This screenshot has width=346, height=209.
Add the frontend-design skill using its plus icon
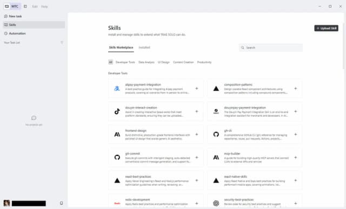click(197, 134)
